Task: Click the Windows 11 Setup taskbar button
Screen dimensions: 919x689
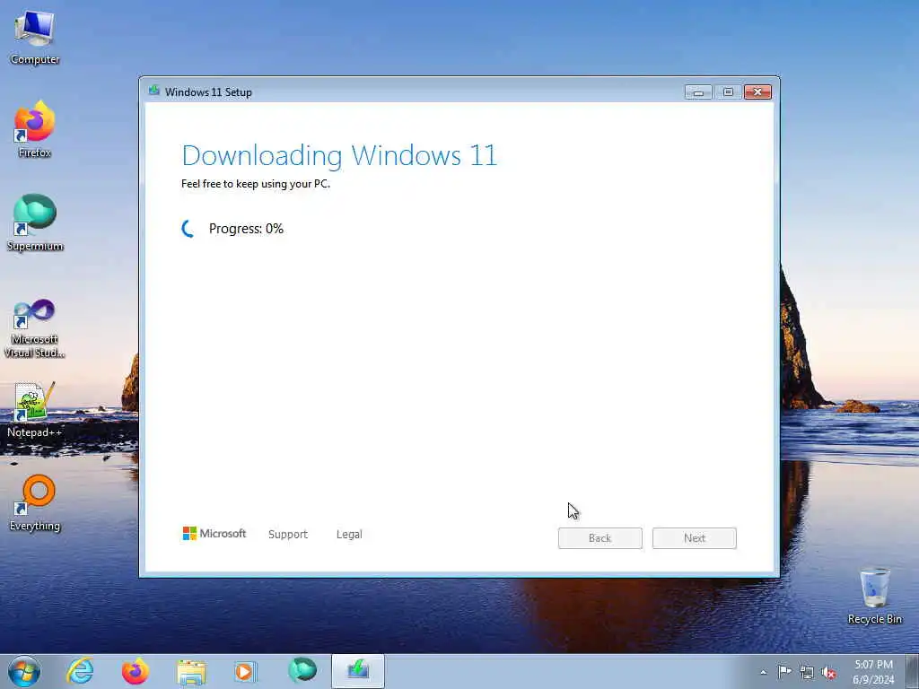Action: (358, 671)
